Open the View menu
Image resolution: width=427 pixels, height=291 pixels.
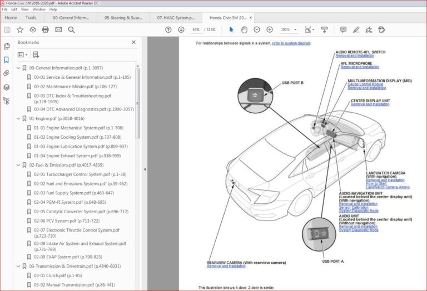click(25, 9)
